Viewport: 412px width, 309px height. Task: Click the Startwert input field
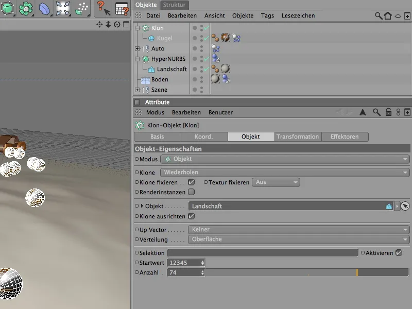coord(183,263)
